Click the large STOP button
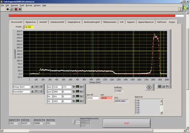Screen dimensions: 190x133 tap(127, 123)
